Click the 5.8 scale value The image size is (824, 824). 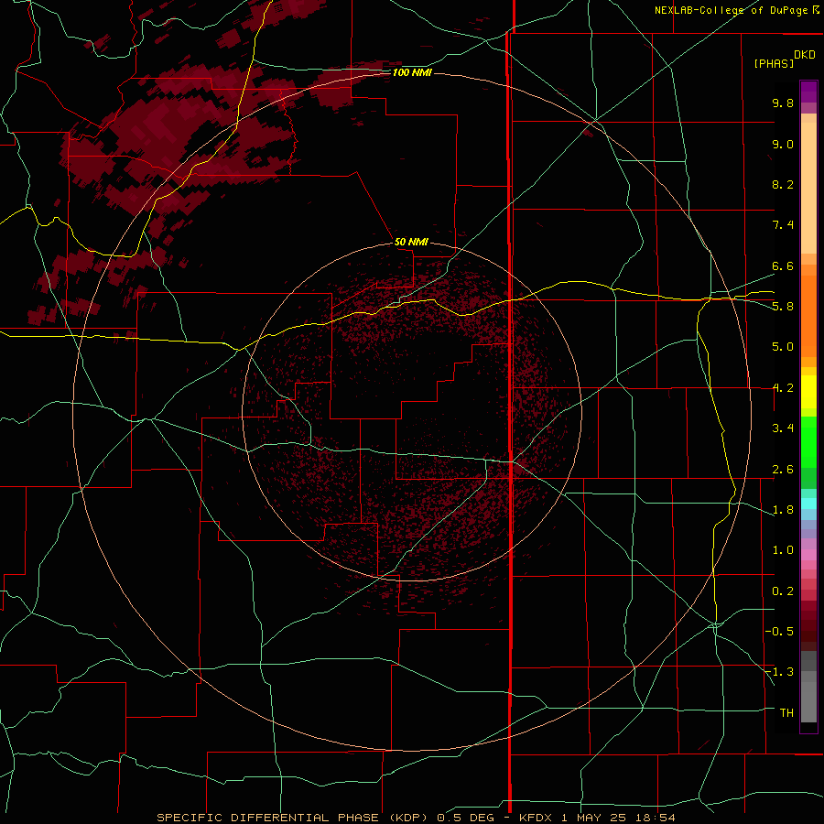pyautogui.click(x=783, y=307)
